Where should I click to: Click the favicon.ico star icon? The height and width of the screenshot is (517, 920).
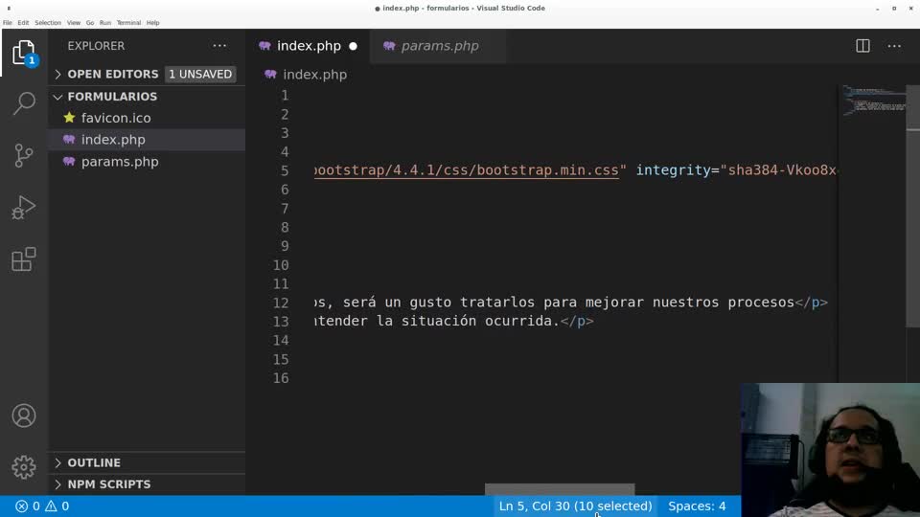click(x=69, y=118)
